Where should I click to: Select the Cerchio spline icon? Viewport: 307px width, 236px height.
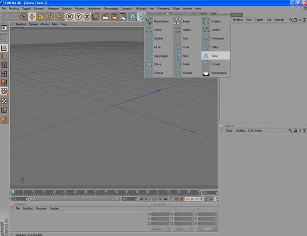click(x=149, y=38)
